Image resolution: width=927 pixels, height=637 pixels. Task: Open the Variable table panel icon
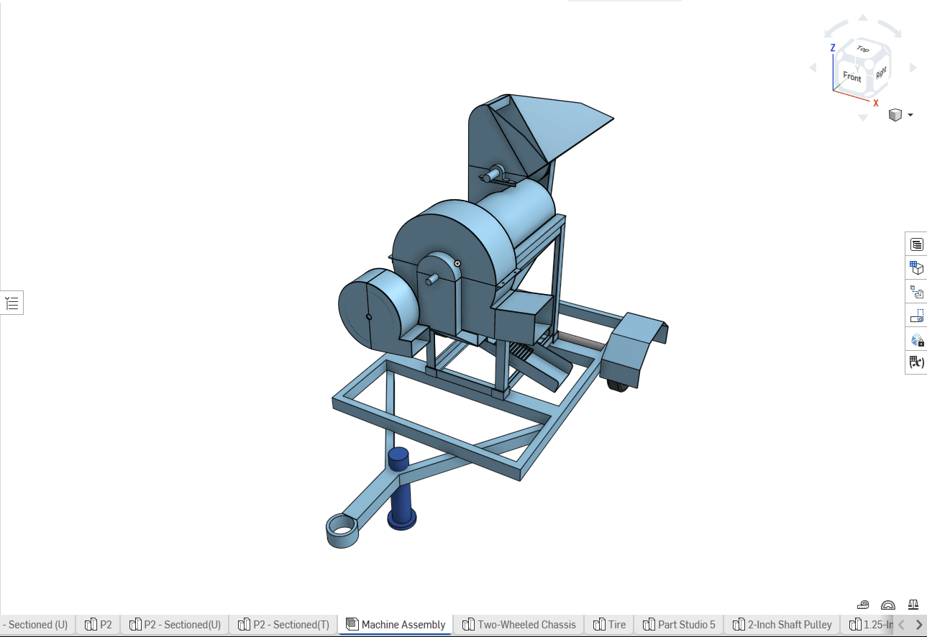point(916,362)
